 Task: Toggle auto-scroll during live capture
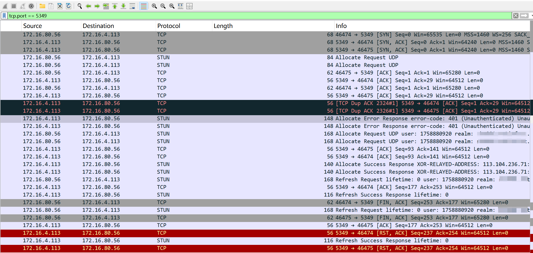pyautogui.click(x=132, y=6)
